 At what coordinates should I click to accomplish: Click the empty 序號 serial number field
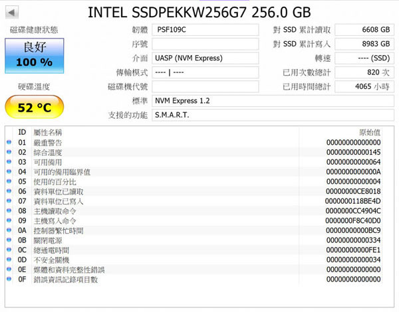205,44
